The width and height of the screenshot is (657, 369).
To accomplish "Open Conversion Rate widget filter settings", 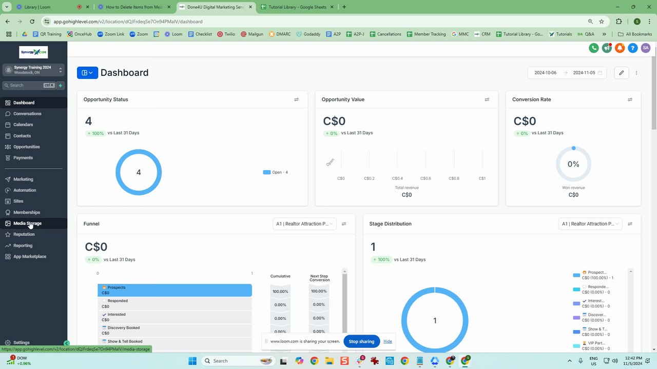I will point(630,99).
